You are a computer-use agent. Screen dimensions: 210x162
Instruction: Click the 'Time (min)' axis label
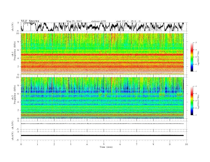click(x=106, y=147)
